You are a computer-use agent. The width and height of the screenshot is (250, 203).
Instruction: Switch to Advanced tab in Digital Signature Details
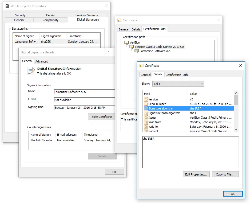(42, 61)
